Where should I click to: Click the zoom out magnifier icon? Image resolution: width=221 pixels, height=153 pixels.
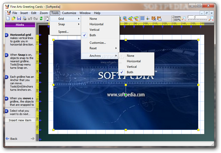(184, 18)
